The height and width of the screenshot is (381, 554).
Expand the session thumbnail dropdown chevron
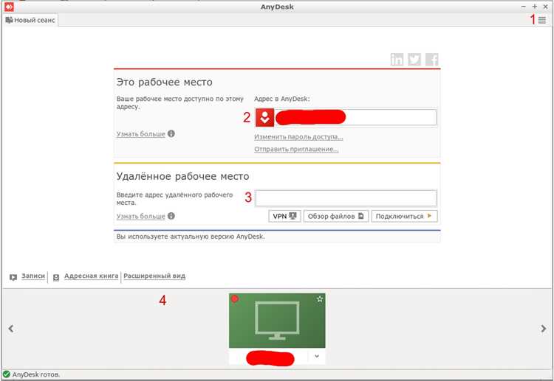317,356
